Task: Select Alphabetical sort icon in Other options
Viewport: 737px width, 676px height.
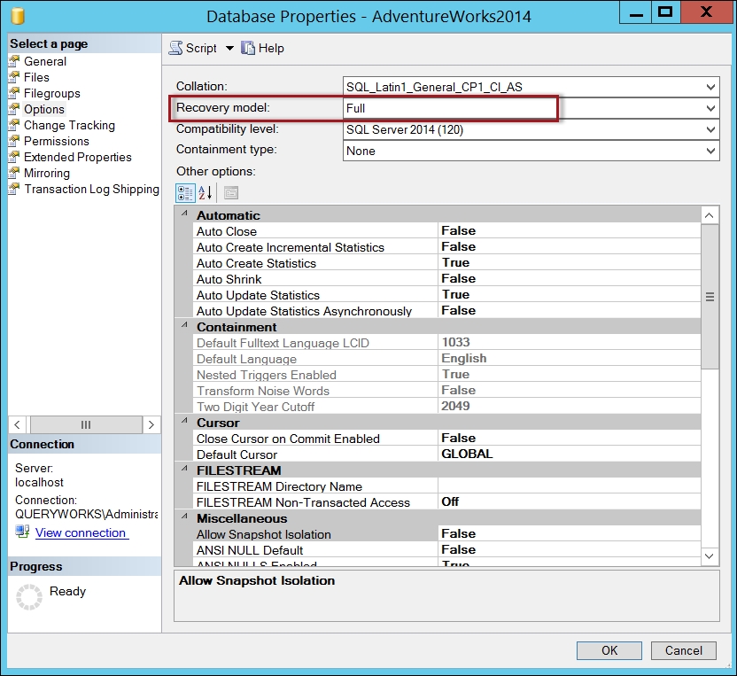Action: [x=206, y=193]
